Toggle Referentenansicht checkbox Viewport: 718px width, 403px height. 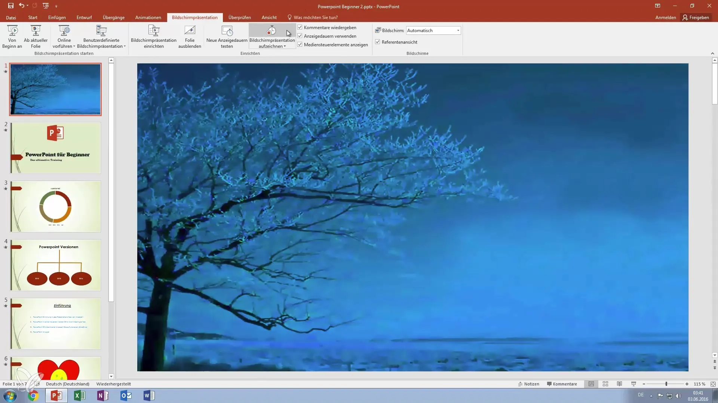(378, 42)
